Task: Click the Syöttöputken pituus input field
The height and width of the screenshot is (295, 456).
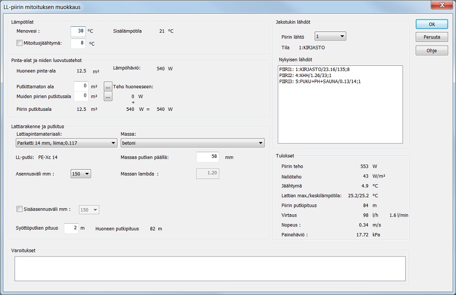Action: pyautogui.click(x=71, y=228)
